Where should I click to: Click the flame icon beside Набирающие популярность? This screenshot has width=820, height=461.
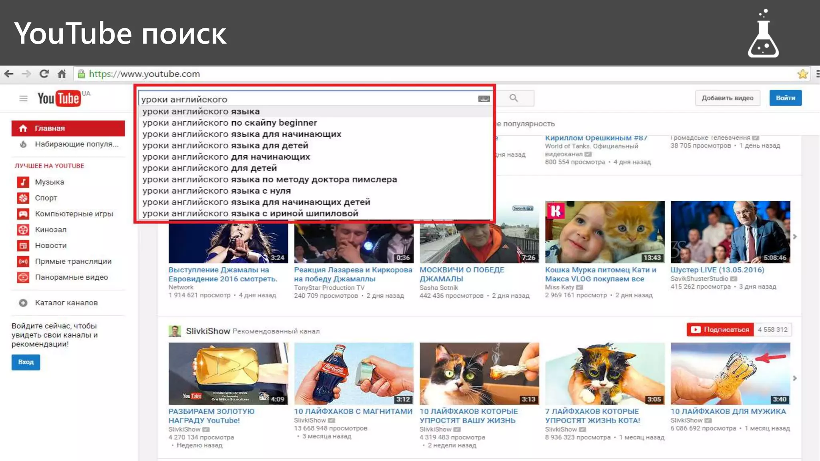tap(23, 144)
